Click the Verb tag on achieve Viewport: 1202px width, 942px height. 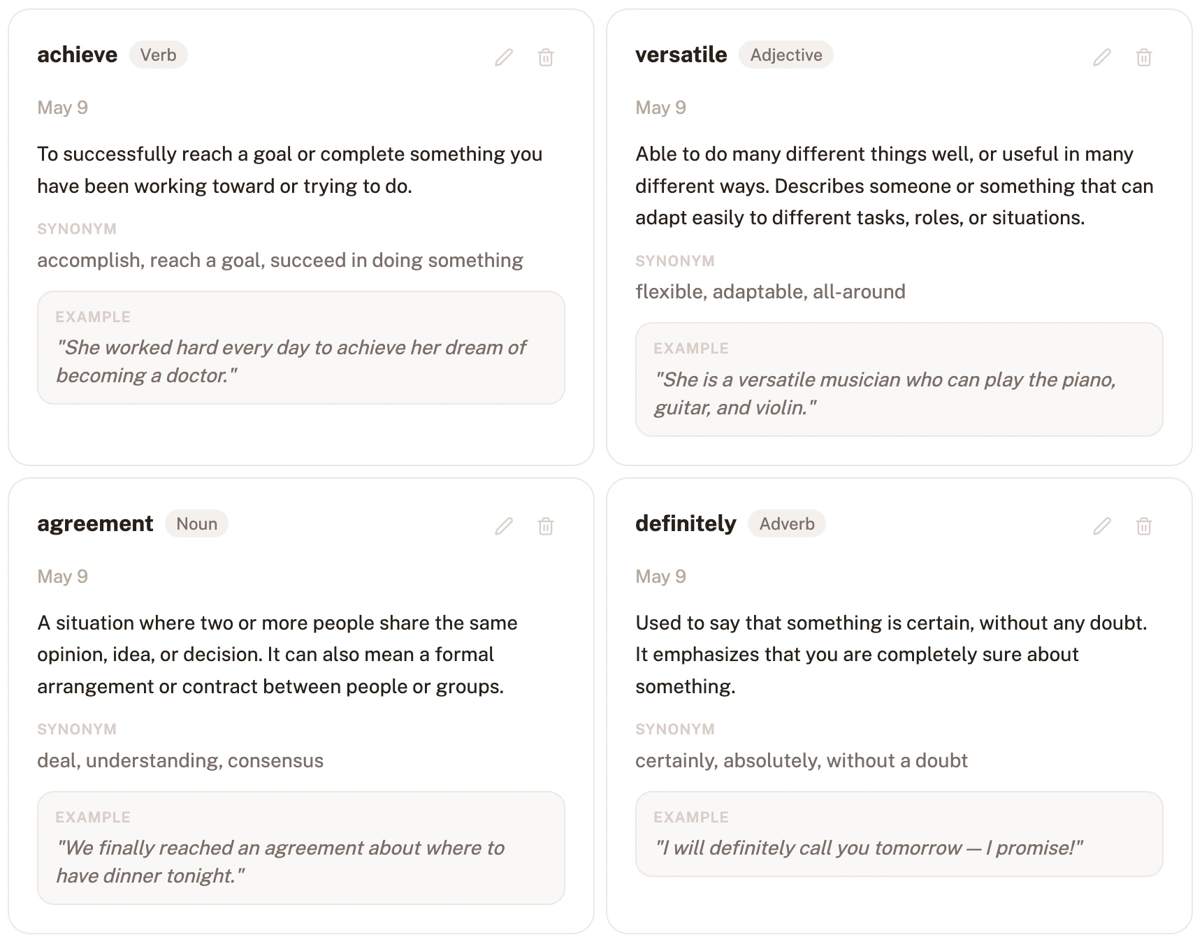[x=159, y=55]
